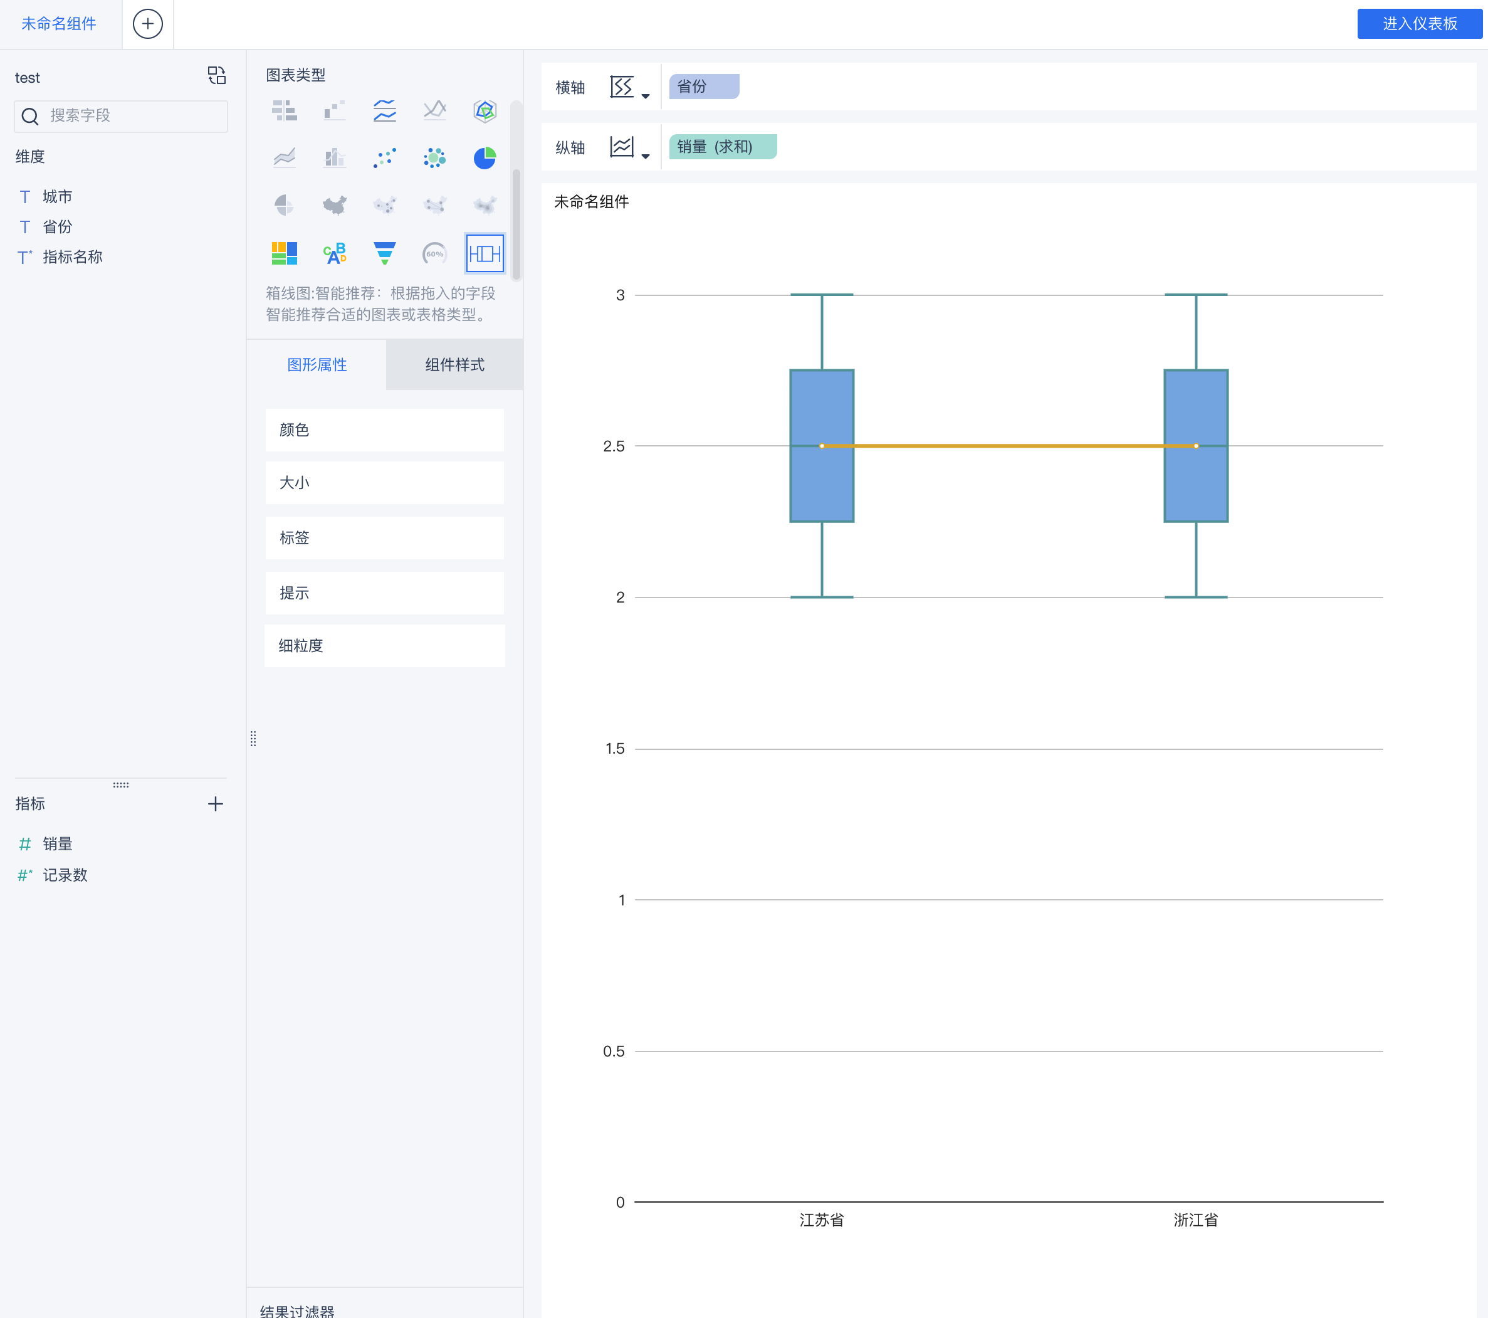Choose the pie chart type icon

click(485, 157)
